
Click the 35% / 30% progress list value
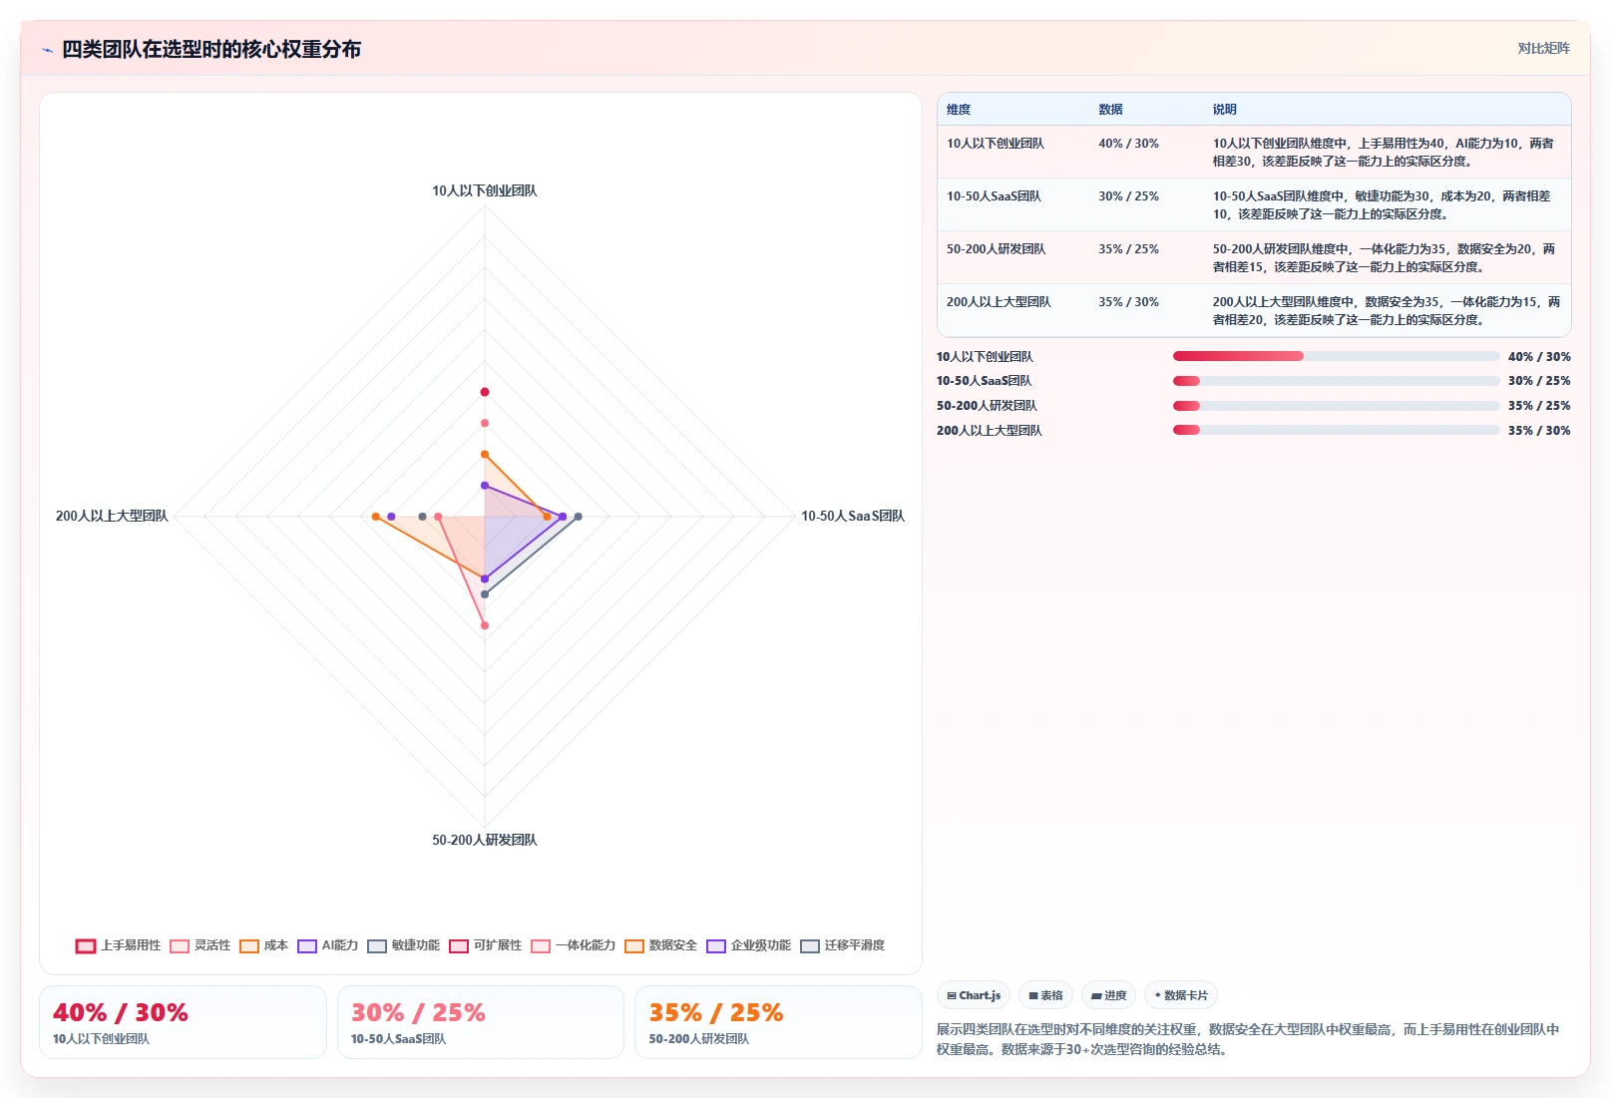(x=1539, y=431)
